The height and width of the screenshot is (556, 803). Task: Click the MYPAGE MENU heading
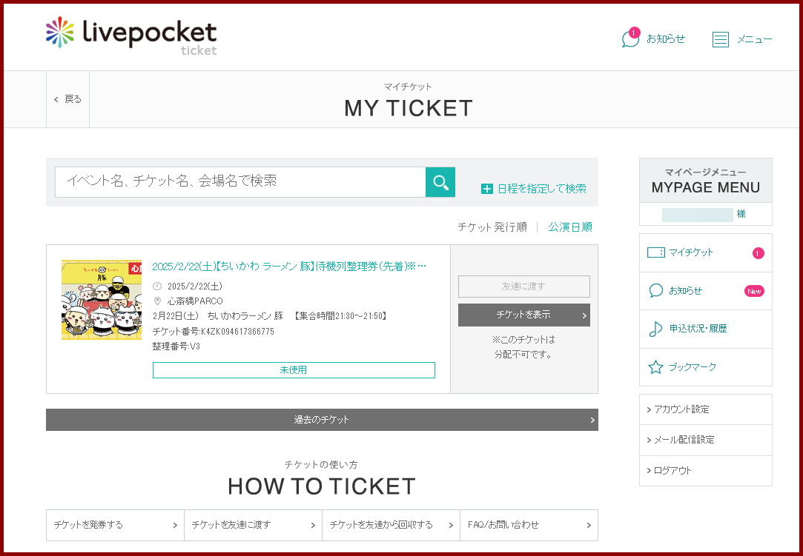(x=706, y=187)
